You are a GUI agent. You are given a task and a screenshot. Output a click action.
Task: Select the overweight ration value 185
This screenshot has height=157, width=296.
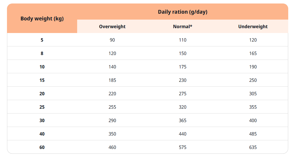tap(112, 80)
